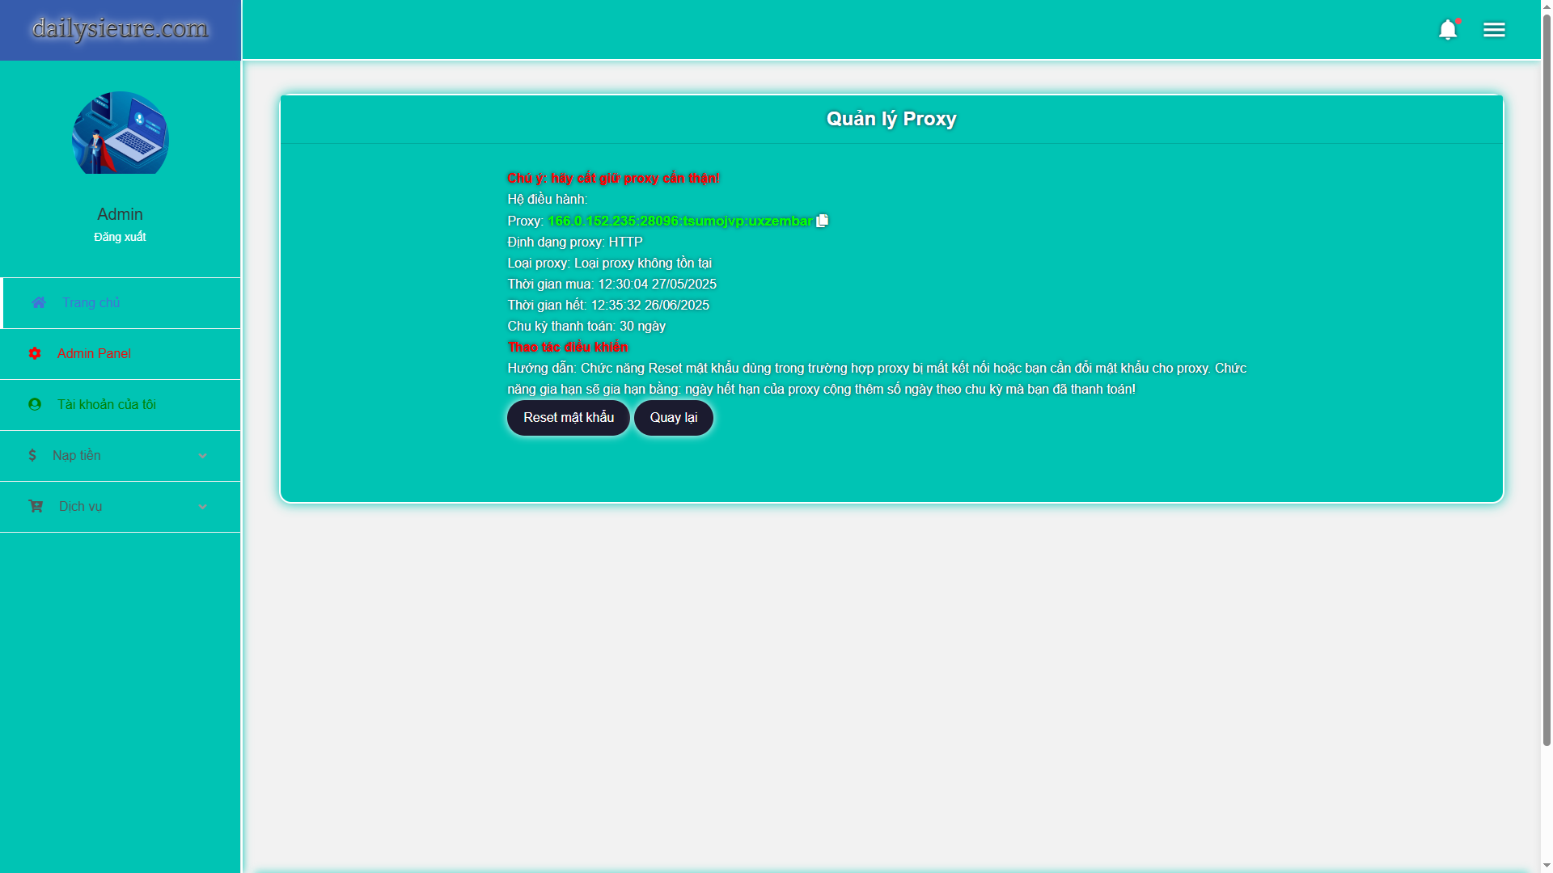Image resolution: width=1553 pixels, height=873 pixels.
Task: Expand the Dịch vụ chevron
Action: [202, 507]
